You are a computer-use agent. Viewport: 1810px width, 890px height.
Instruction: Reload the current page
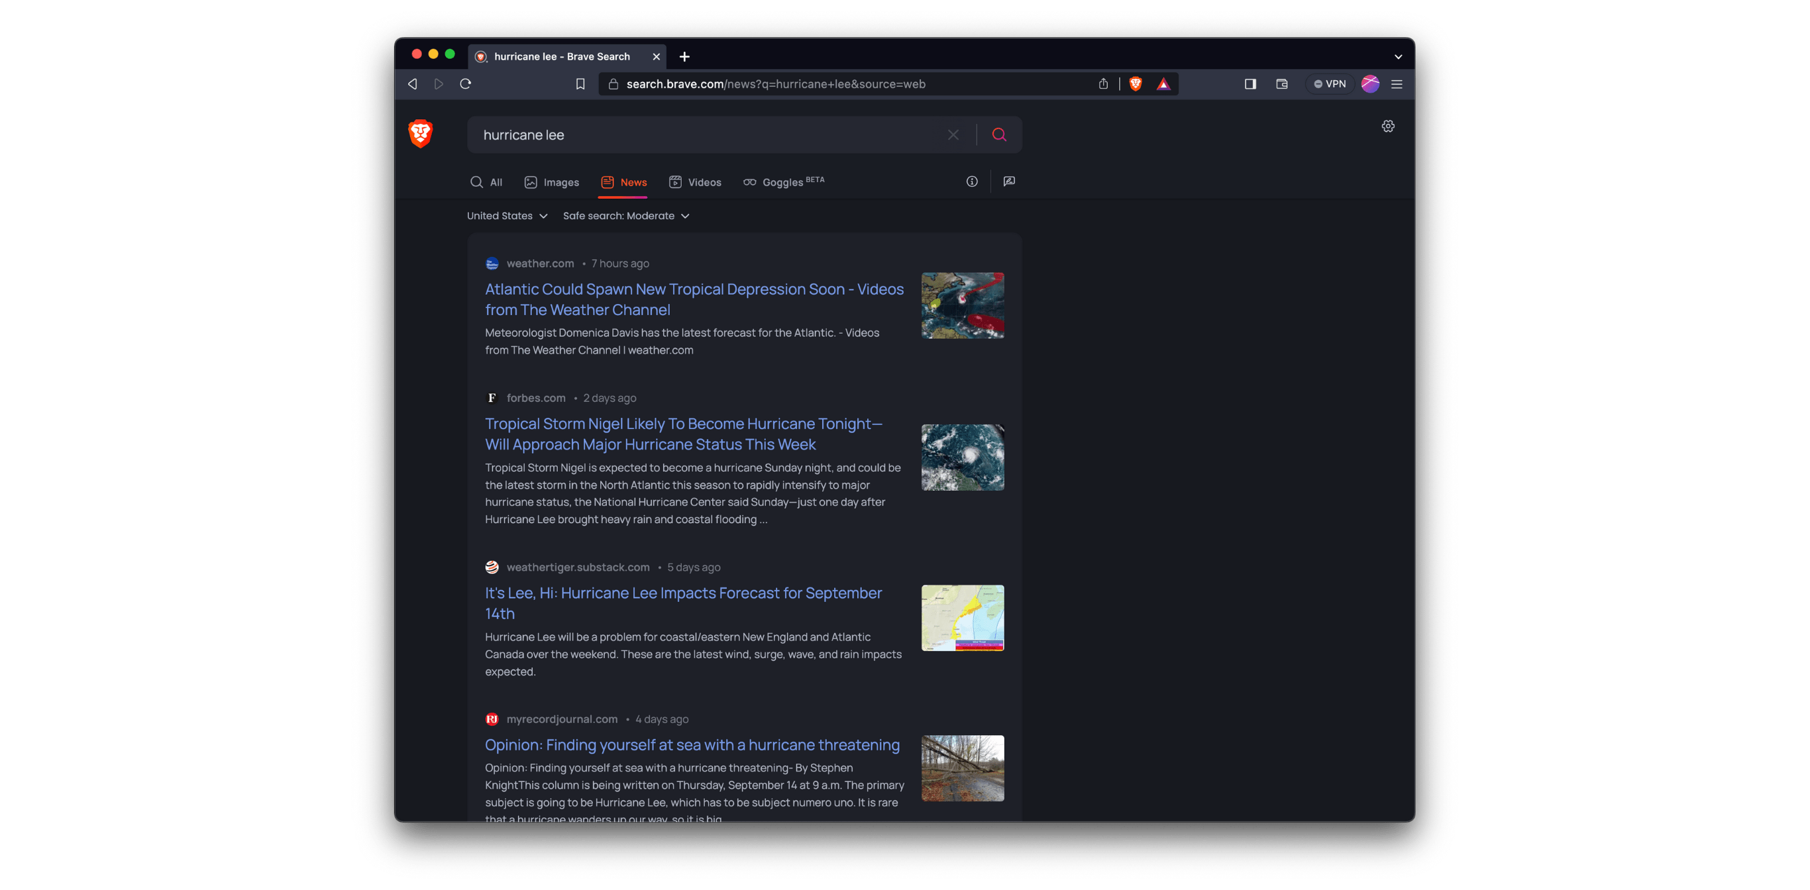pos(465,84)
